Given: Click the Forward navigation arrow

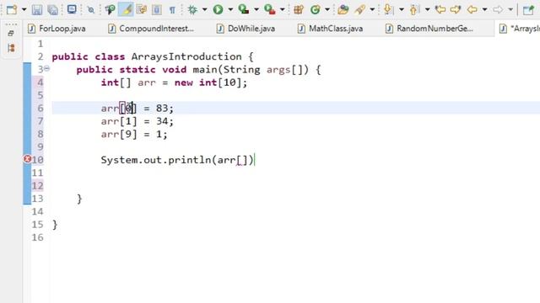Looking at the screenshot, I should (498, 9).
